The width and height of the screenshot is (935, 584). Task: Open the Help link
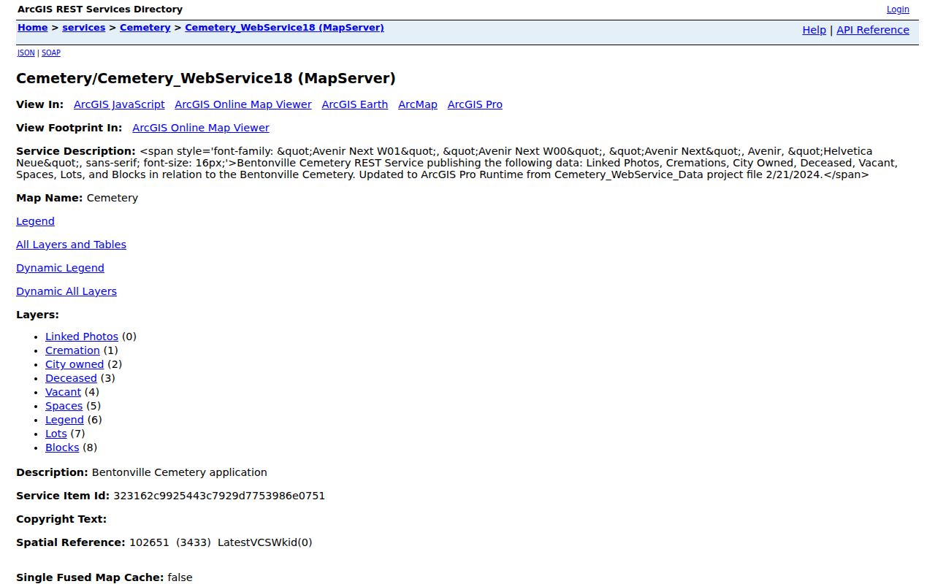pyautogui.click(x=814, y=30)
